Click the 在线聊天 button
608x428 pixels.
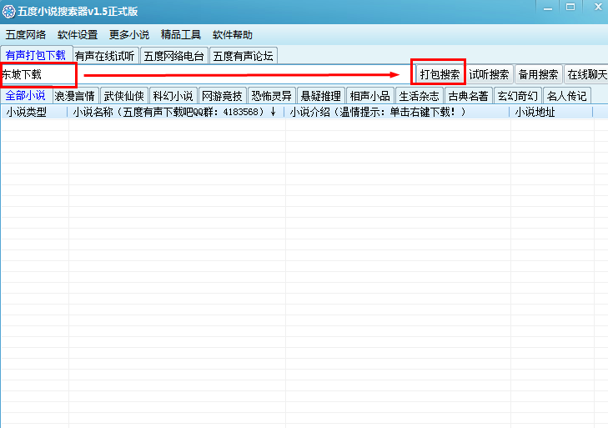[586, 74]
